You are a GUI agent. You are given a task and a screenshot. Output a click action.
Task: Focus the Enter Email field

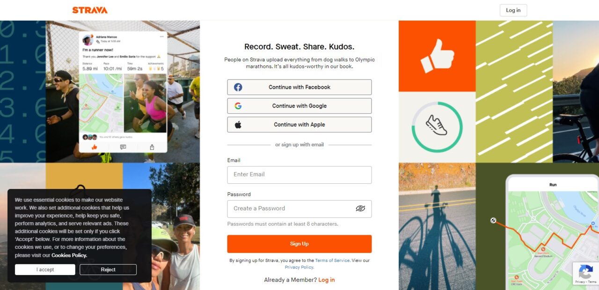[x=299, y=174]
